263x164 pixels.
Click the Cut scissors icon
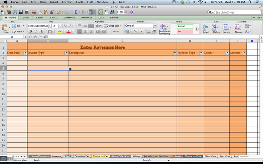[x=34, y=12]
